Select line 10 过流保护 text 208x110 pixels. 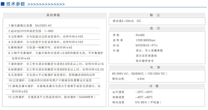(50, 80)
